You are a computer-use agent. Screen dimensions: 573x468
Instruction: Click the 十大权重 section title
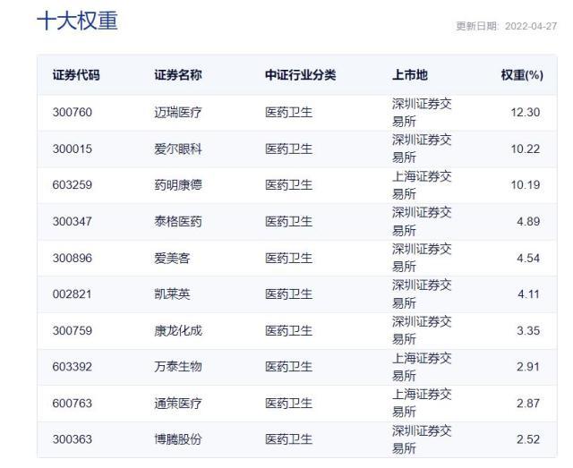pos(77,21)
